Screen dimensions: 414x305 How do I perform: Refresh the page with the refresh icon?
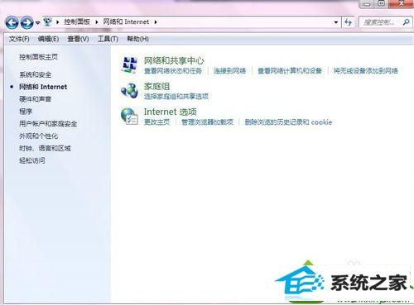click(x=349, y=22)
